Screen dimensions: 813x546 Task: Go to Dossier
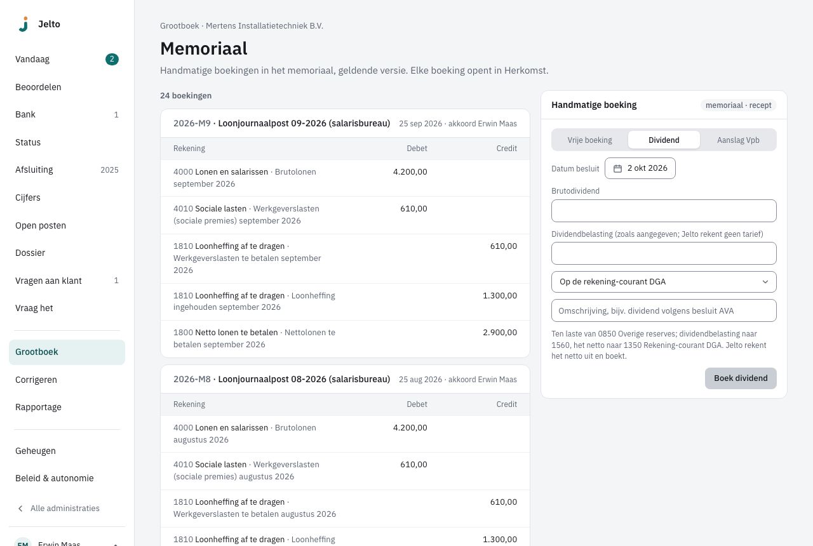[67, 253]
